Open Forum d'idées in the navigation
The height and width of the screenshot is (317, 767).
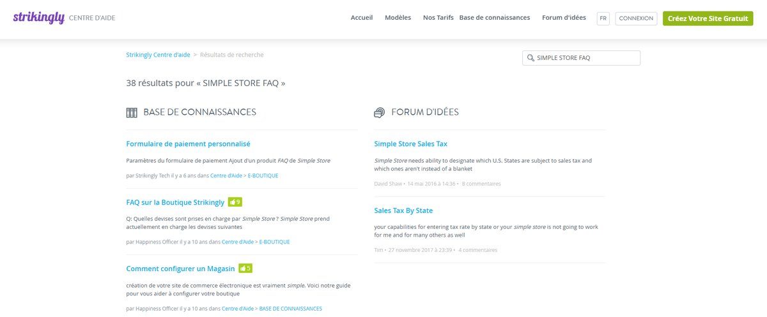point(564,18)
